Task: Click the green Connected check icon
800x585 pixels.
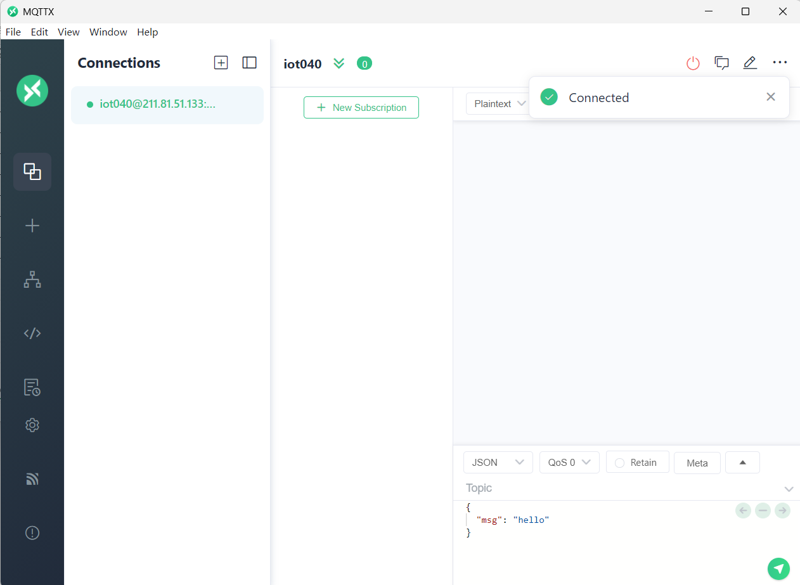Action: pyautogui.click(x=549, y=97)
